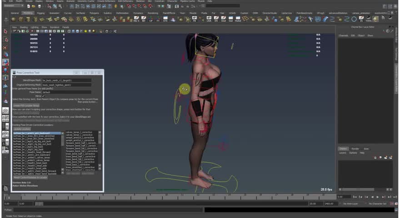Click the 'UTE' shelf icon
The image size is (400, 218).
click(165, 19)
